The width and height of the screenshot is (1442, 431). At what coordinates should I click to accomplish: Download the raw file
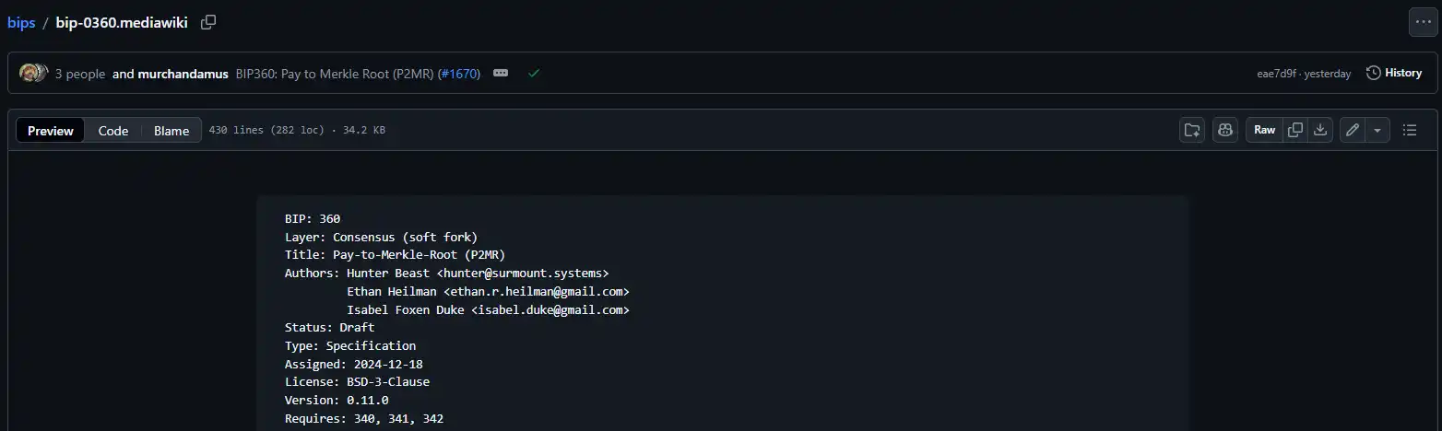pos(1320,130)
